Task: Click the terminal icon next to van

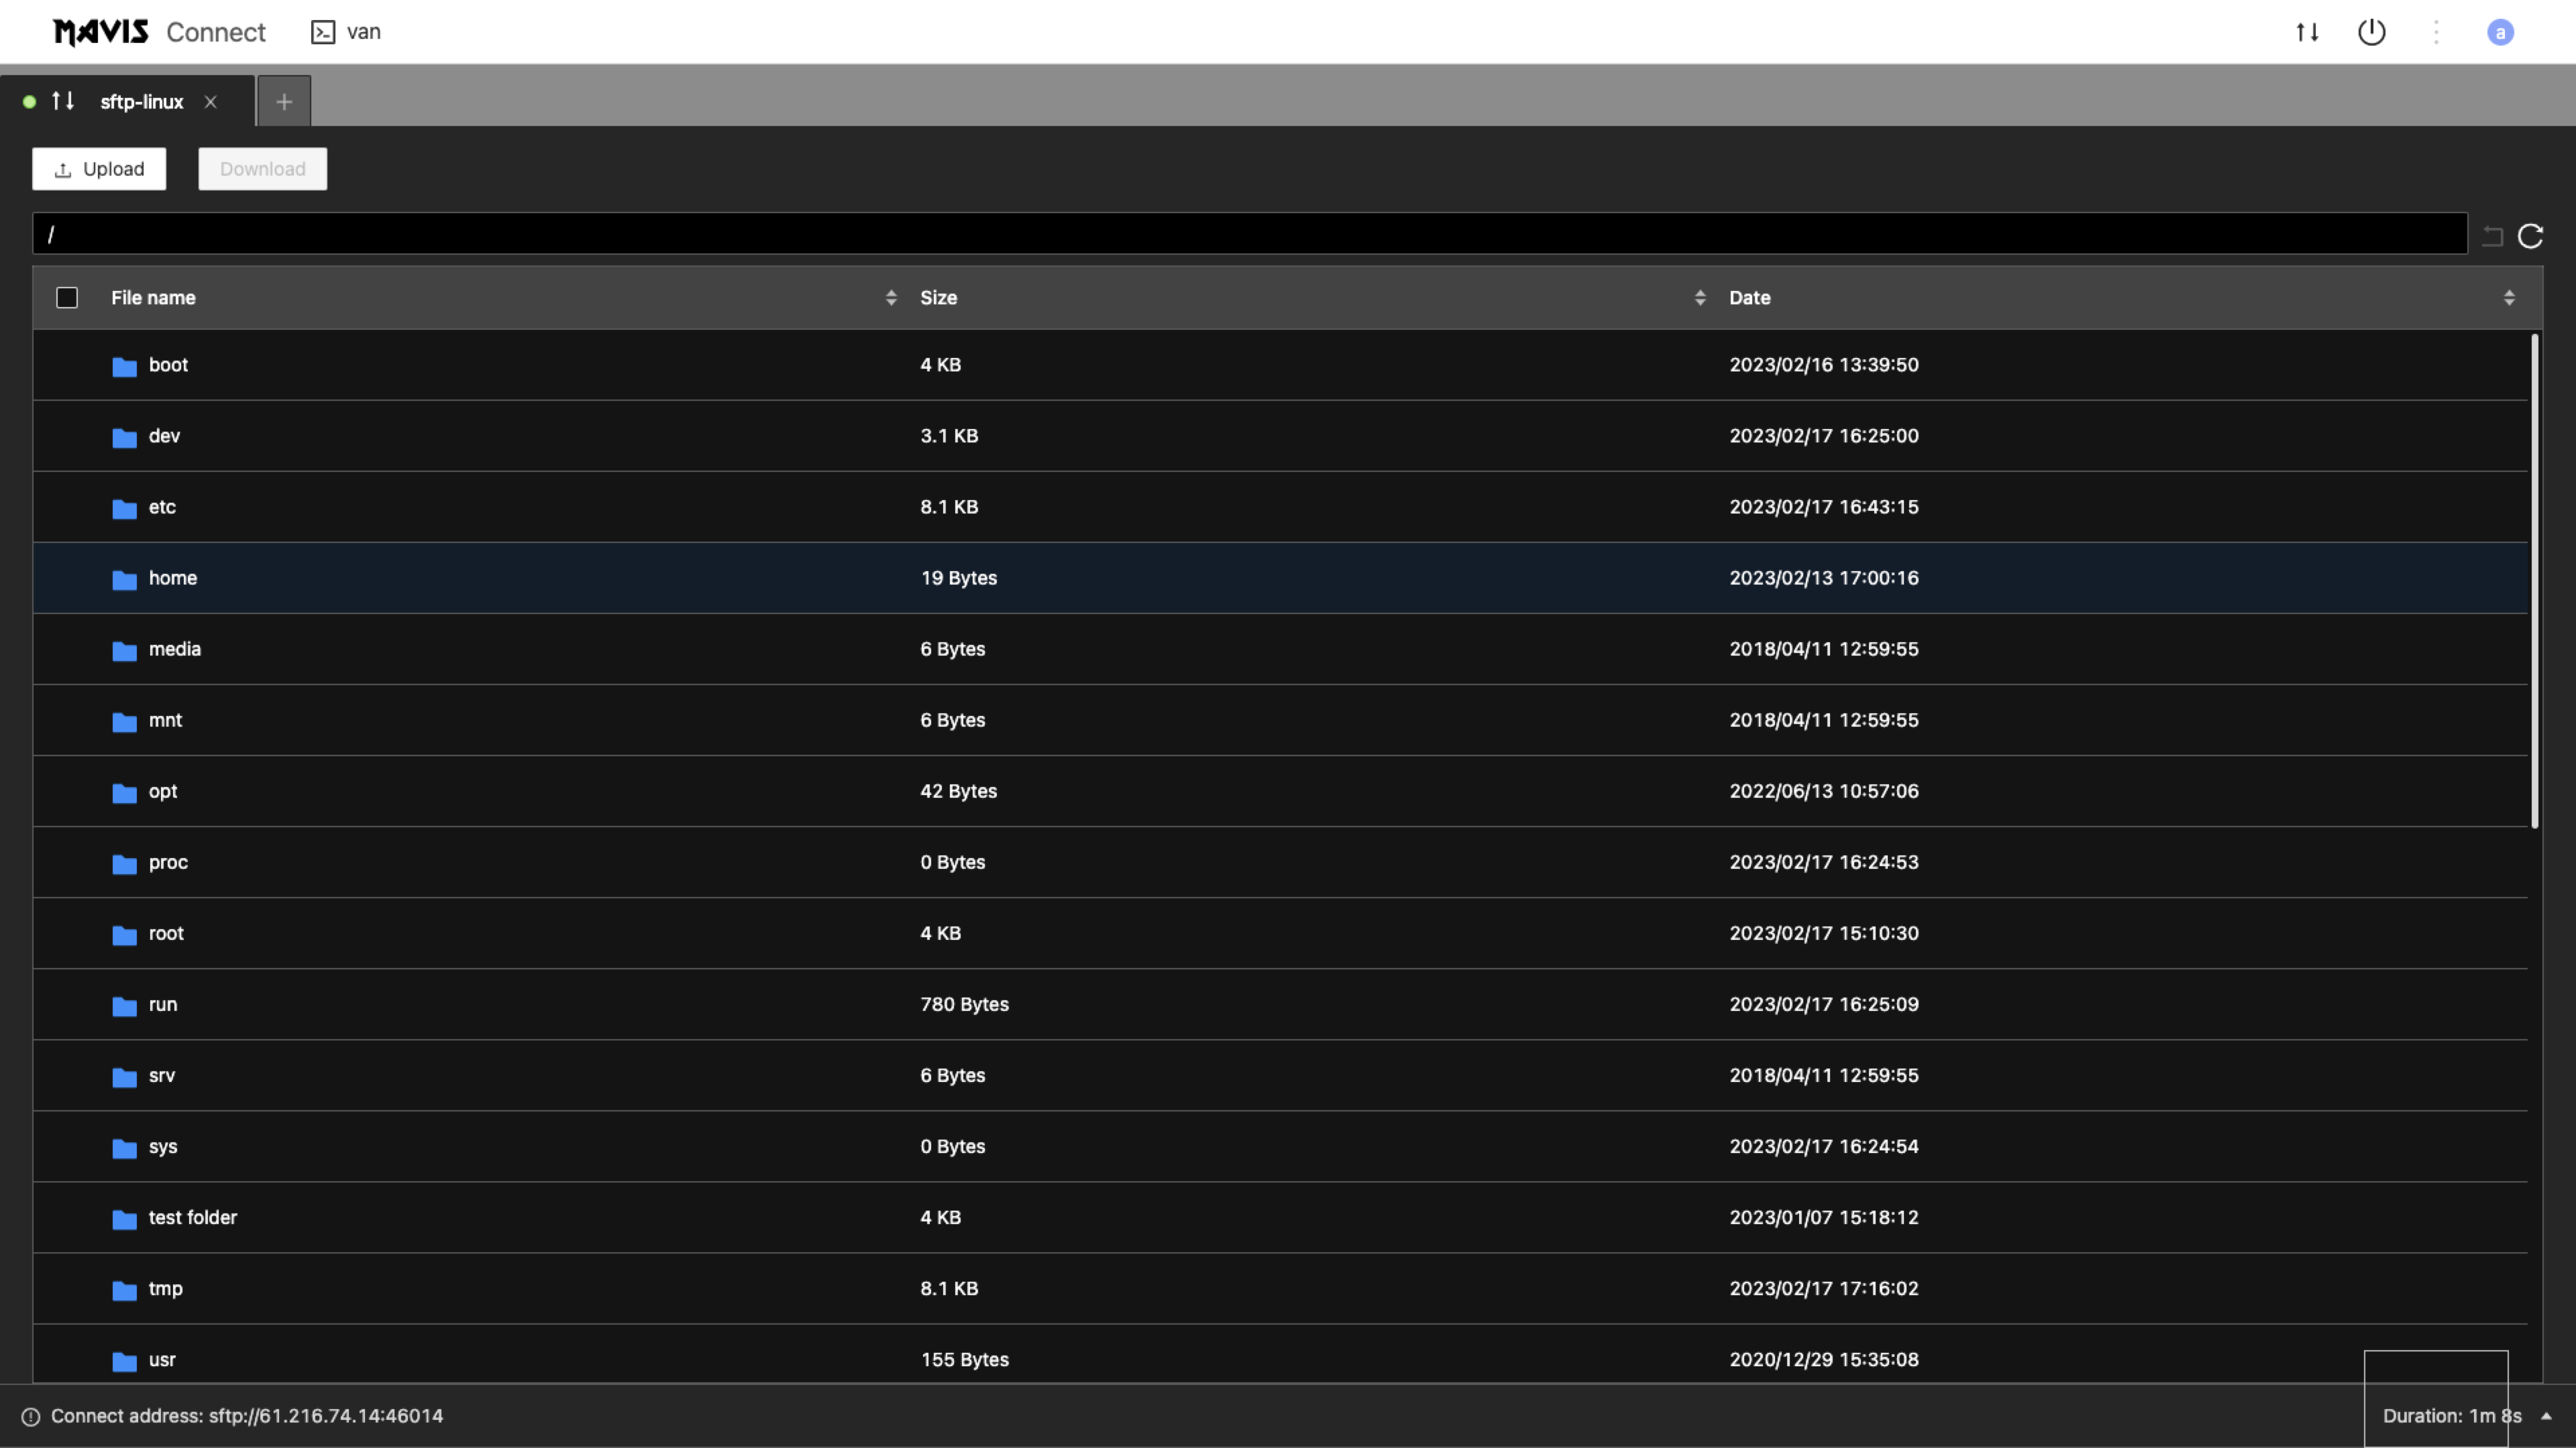Action: click(322, 32)
